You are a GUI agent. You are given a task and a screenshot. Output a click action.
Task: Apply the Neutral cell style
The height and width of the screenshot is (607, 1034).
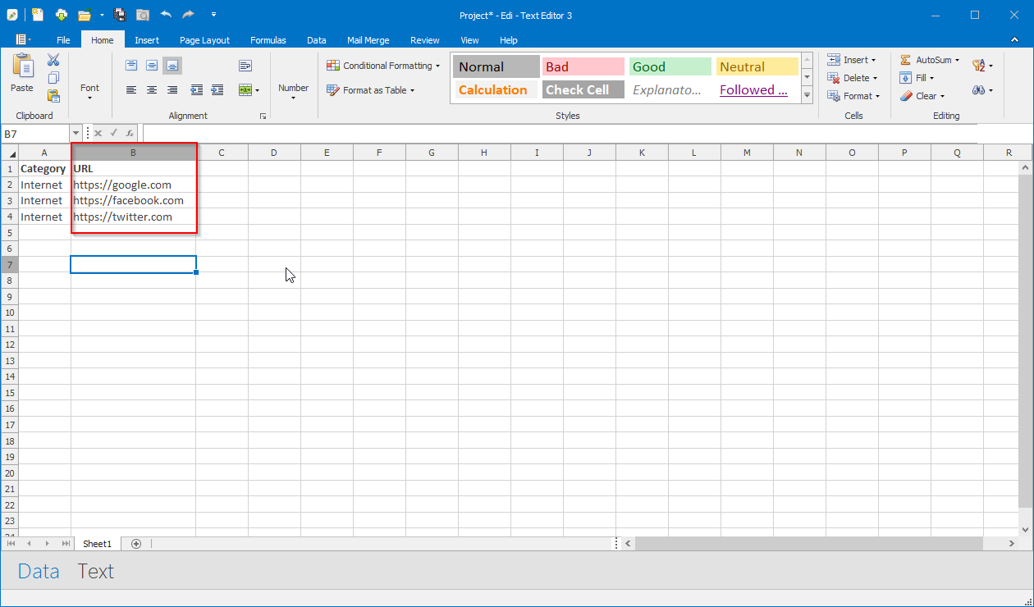point(757,67)
